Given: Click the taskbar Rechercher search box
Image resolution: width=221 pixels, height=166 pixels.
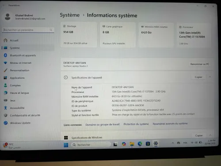Looking at the screenshot, I should (91, 145).
